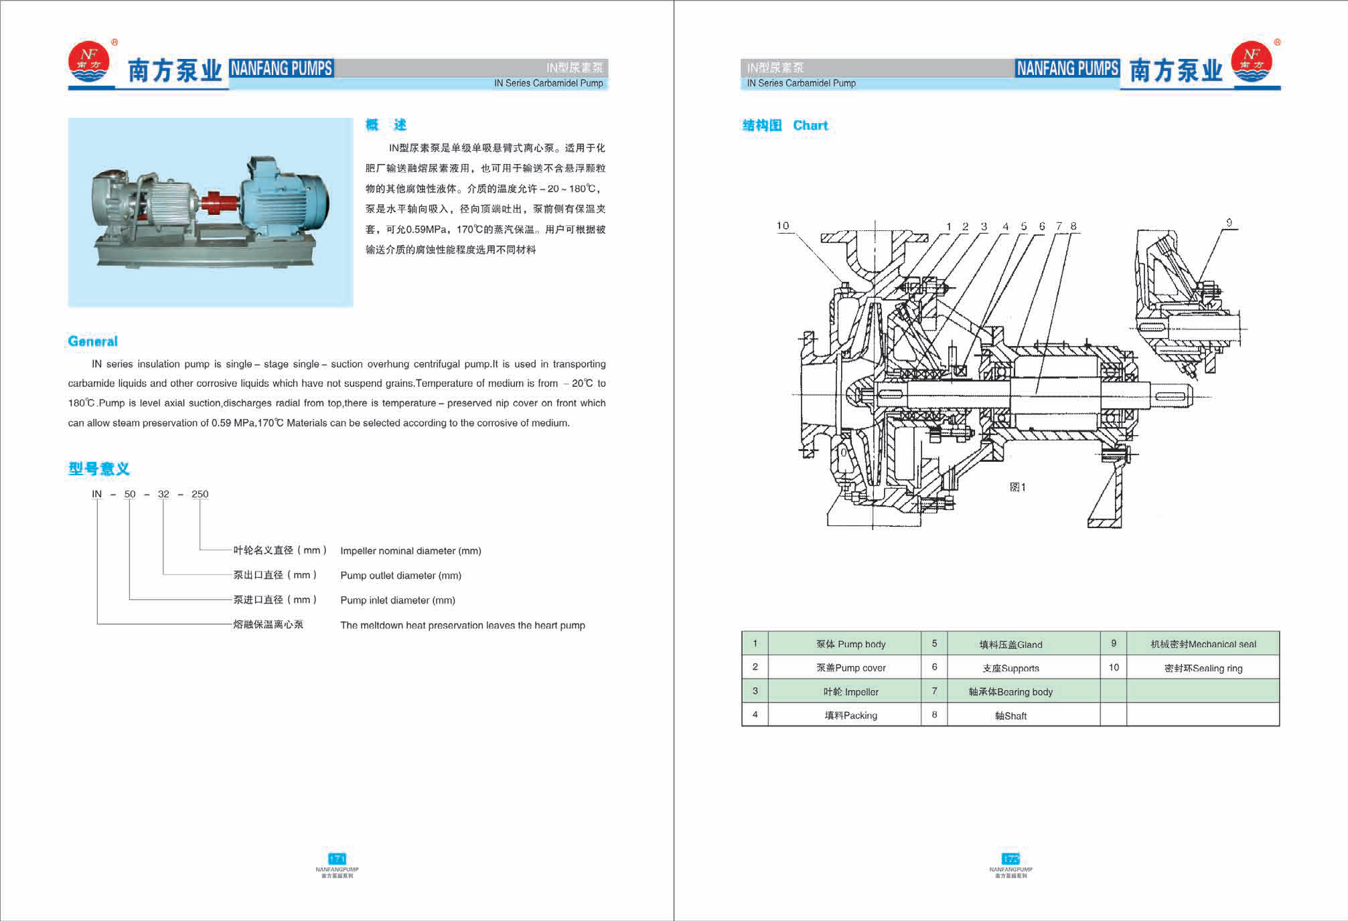Click callout number 10 on the drawing
This screenshot has width=1348, height=921.
pos(783,226)
